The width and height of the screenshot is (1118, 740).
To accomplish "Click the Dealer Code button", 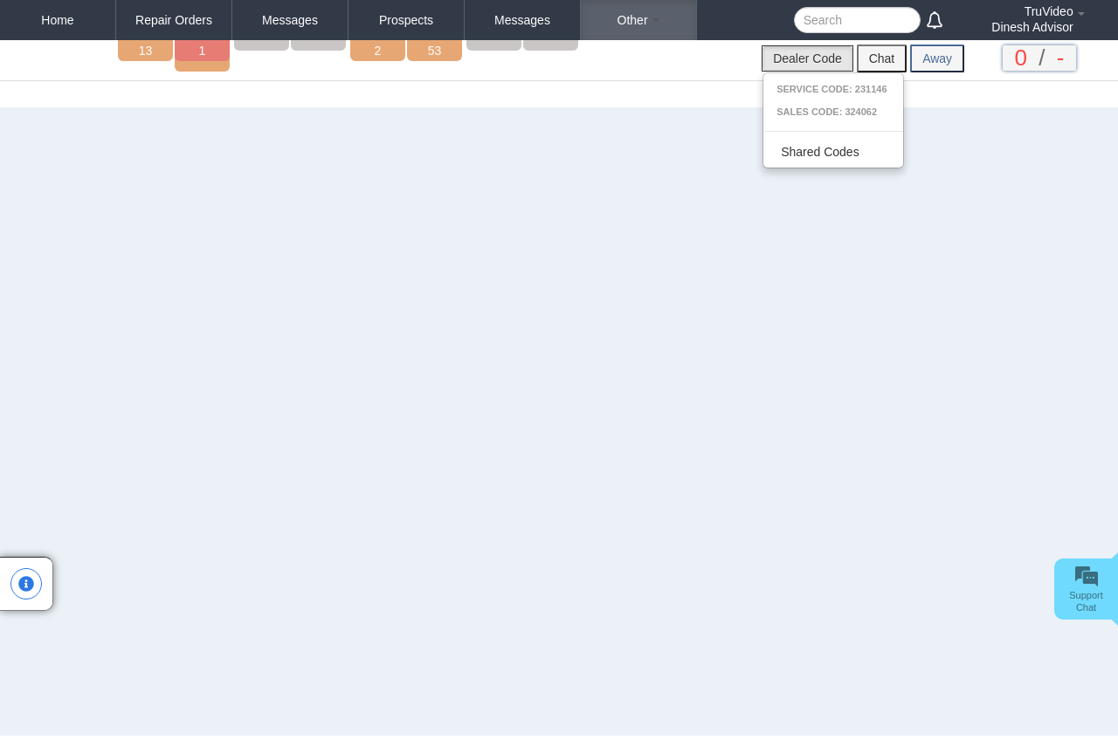I will coord(807,58).
